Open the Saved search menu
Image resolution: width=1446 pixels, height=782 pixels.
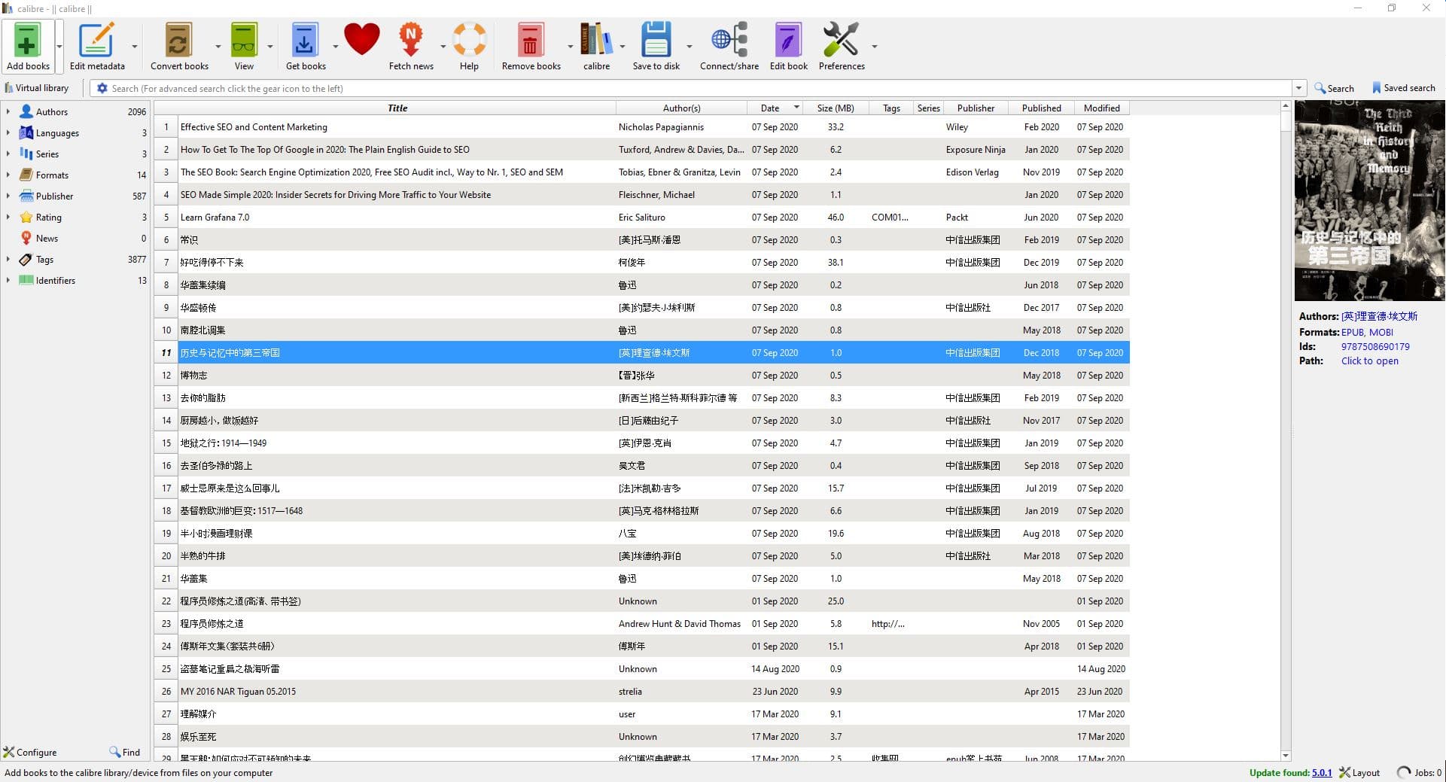point(1403,88)
